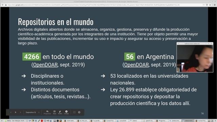Open the Preguntas Q&A tool

click(x=47, y=112)
